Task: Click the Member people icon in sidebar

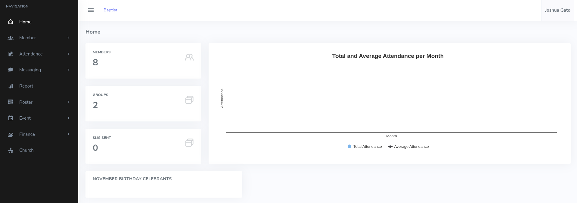Action: coord(11,38)
